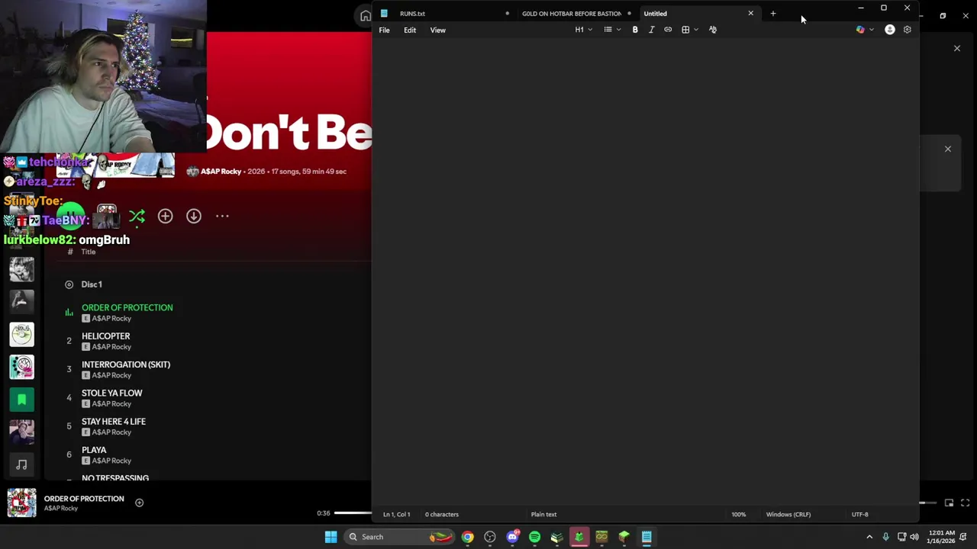This screenshot has height=549, width=977.
Task: Close the Untitled tab
Action: point(750,13)
